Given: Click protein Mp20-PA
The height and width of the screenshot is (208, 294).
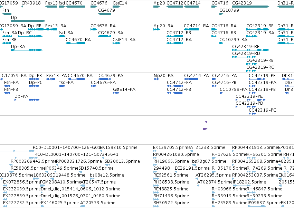Looking at the screenshot, I should tap(156, 79).
